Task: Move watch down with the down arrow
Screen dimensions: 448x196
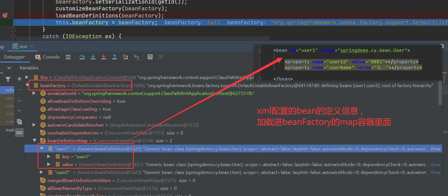Action: 19,111
